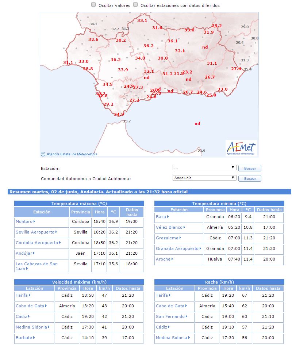The width and height of the screenshot is (292, 349).
Task: Open the Andalucía community dropdown
Action: coord(204,178)
